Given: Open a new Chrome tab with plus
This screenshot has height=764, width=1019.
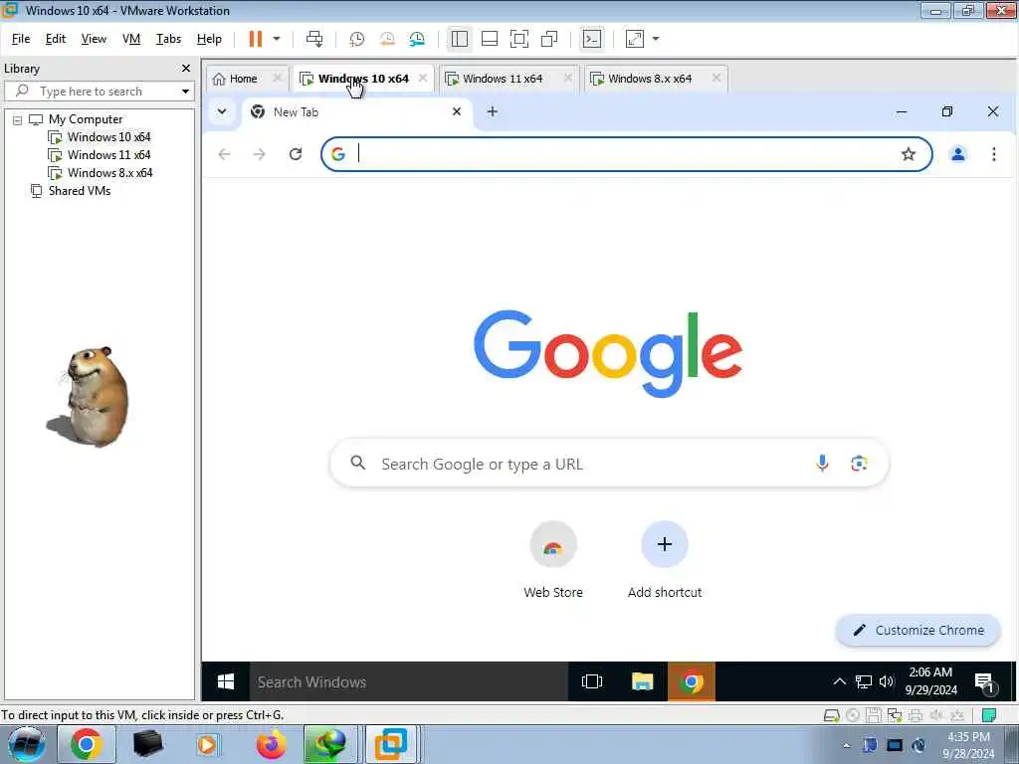Looking at the screenshot, I should [493, 111].
